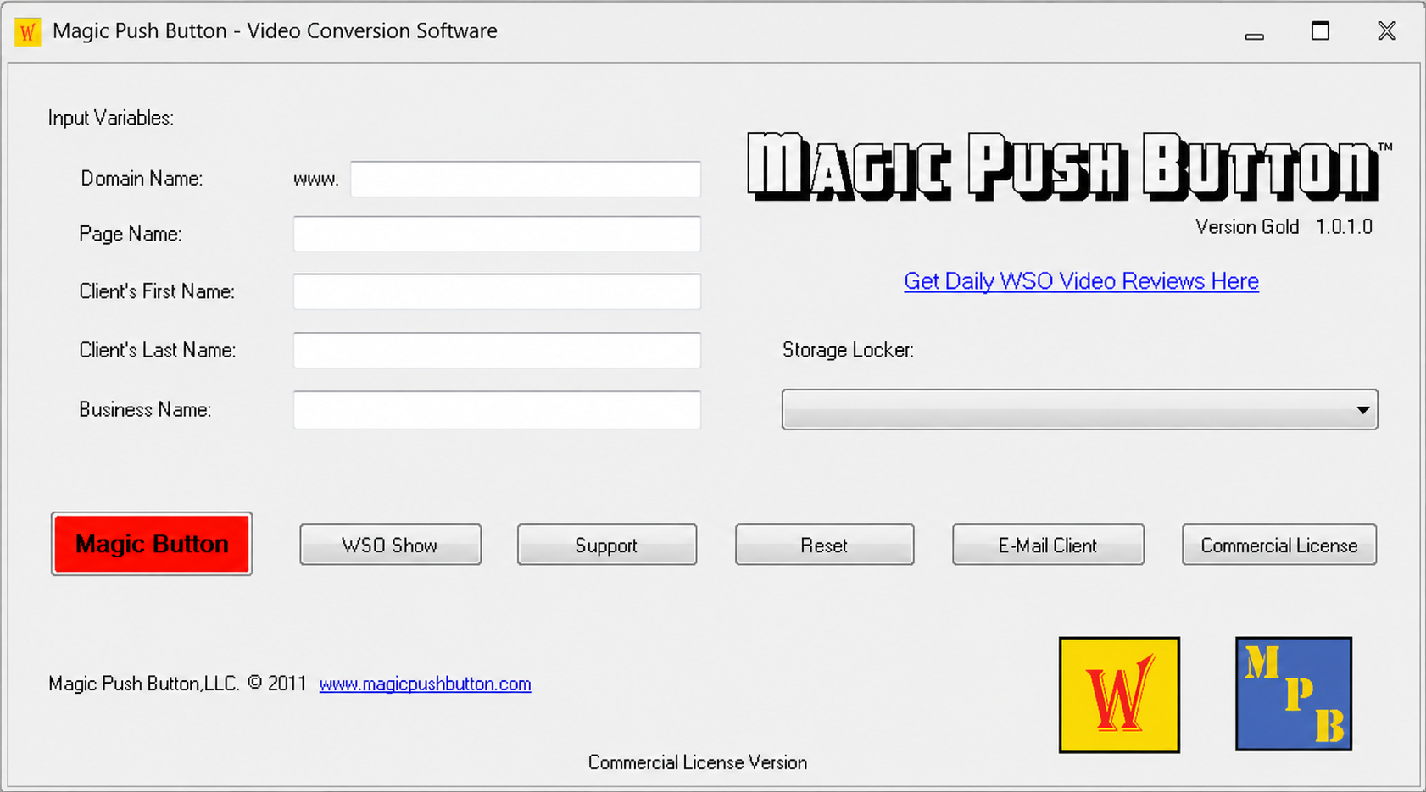Click the 'Input Variables:' label
The width and height of the screenshot is (1426, 792).
(x=111, y=118)
